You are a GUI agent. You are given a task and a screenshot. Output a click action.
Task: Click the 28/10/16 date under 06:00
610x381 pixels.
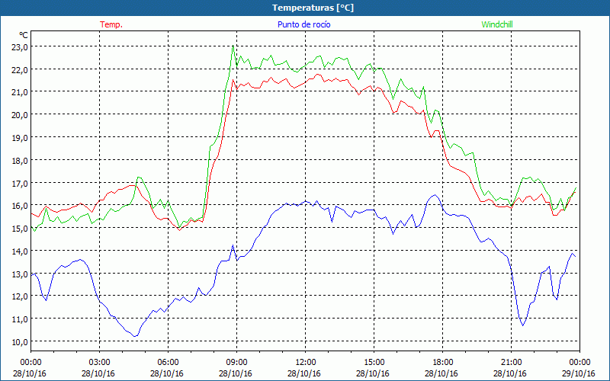tap(167, 373)
